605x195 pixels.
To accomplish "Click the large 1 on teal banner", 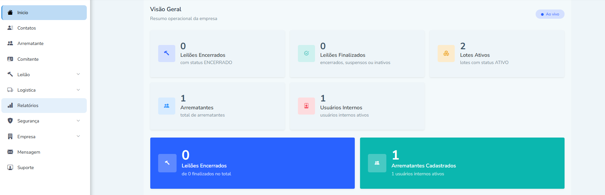I will click(x=396, y=155).
